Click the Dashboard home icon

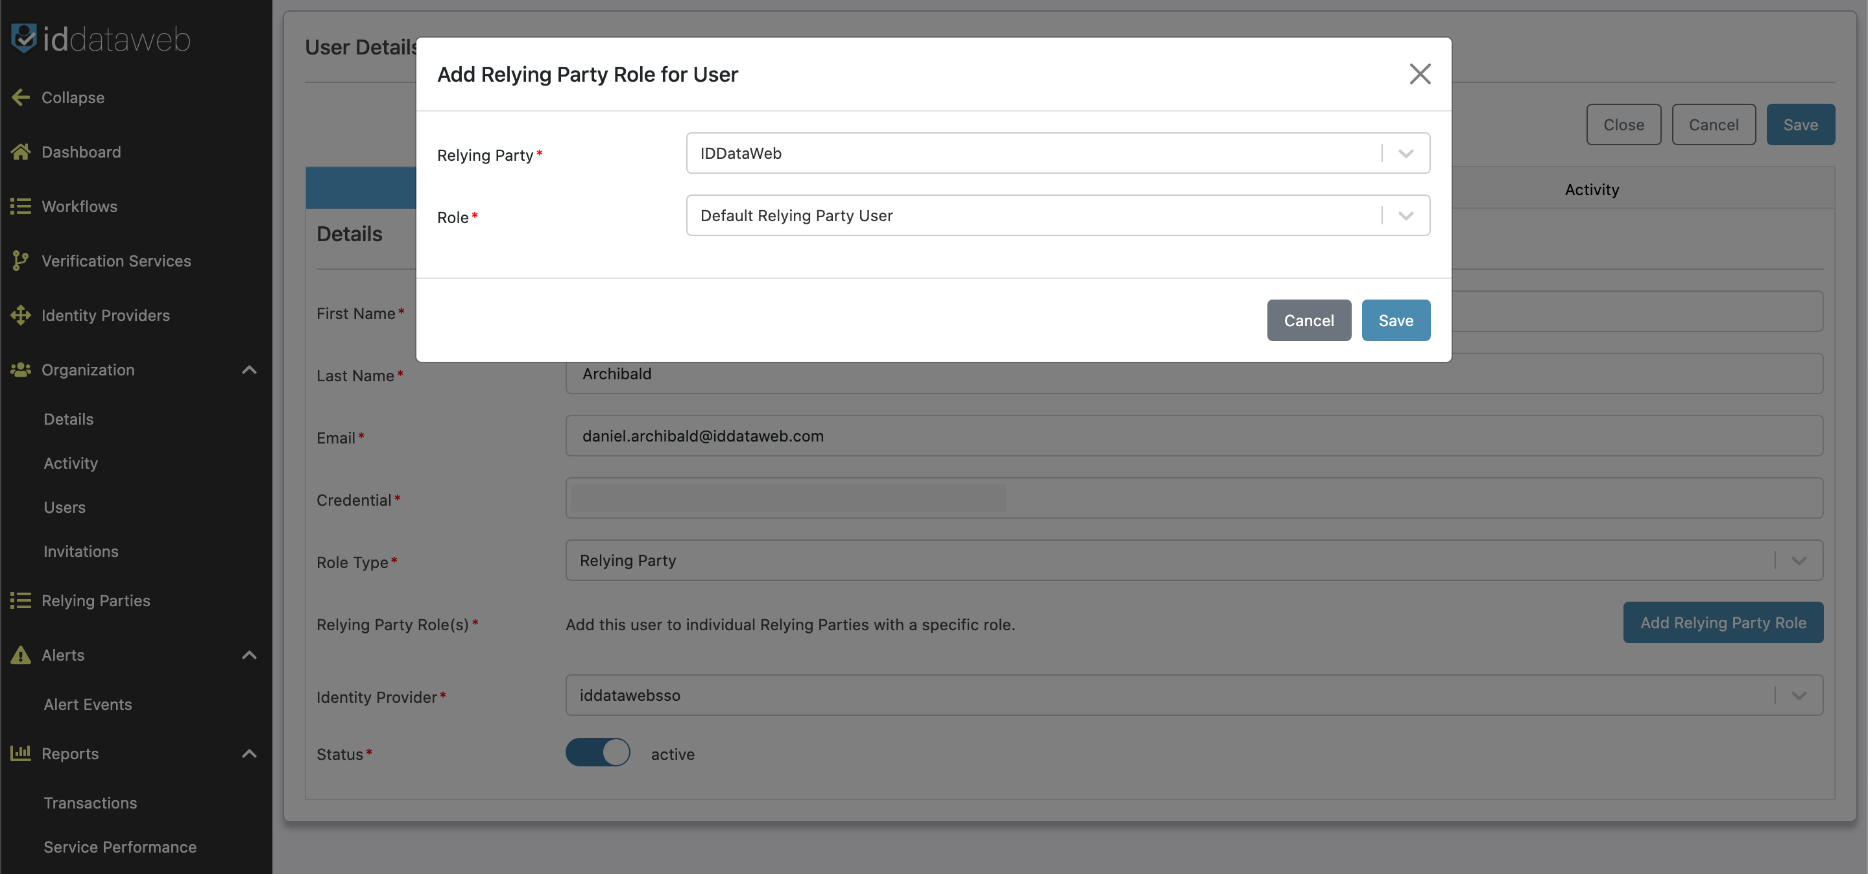[x=20, y=152]
